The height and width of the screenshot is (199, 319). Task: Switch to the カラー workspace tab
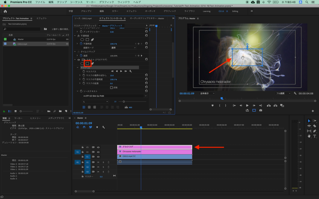pyautogui.click(x=115, y=11)
